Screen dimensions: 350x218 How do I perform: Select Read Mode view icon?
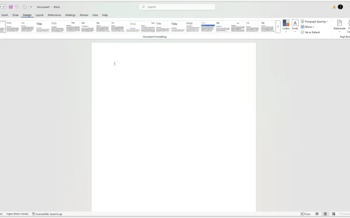[317, 214]
